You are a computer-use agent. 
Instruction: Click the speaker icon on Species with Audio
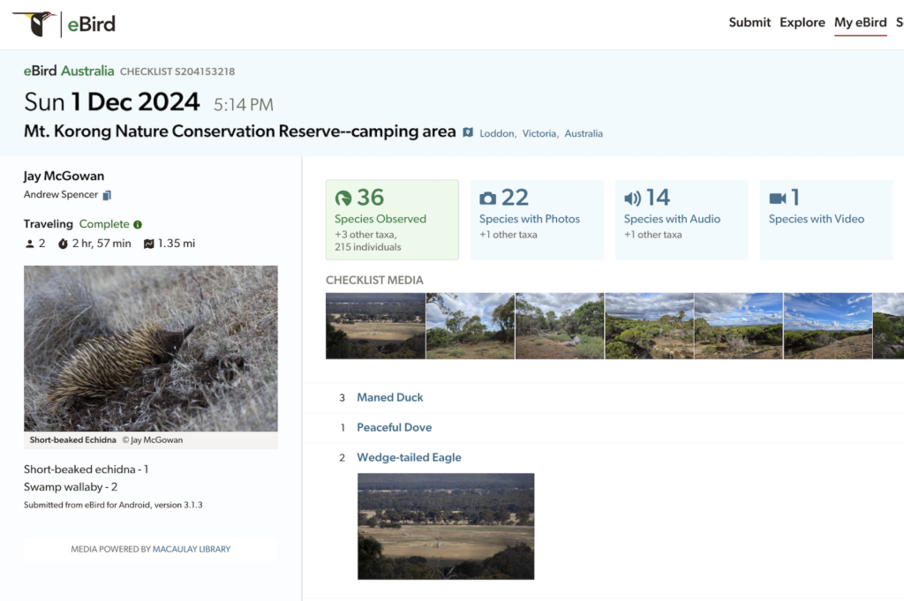tap(631, 198)
